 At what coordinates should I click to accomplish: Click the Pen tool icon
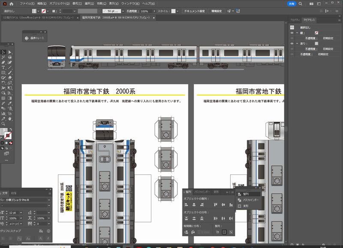[3, 62]
